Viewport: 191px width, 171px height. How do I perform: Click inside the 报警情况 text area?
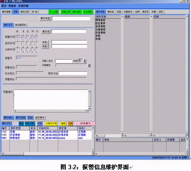pos(51,100)
